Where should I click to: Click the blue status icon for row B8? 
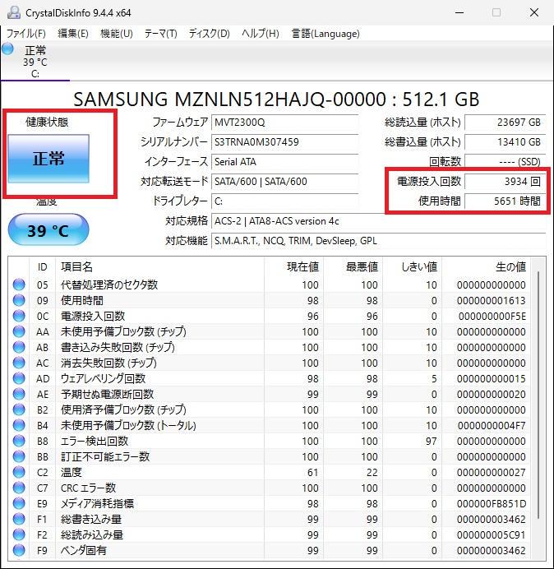pos(19,441)
